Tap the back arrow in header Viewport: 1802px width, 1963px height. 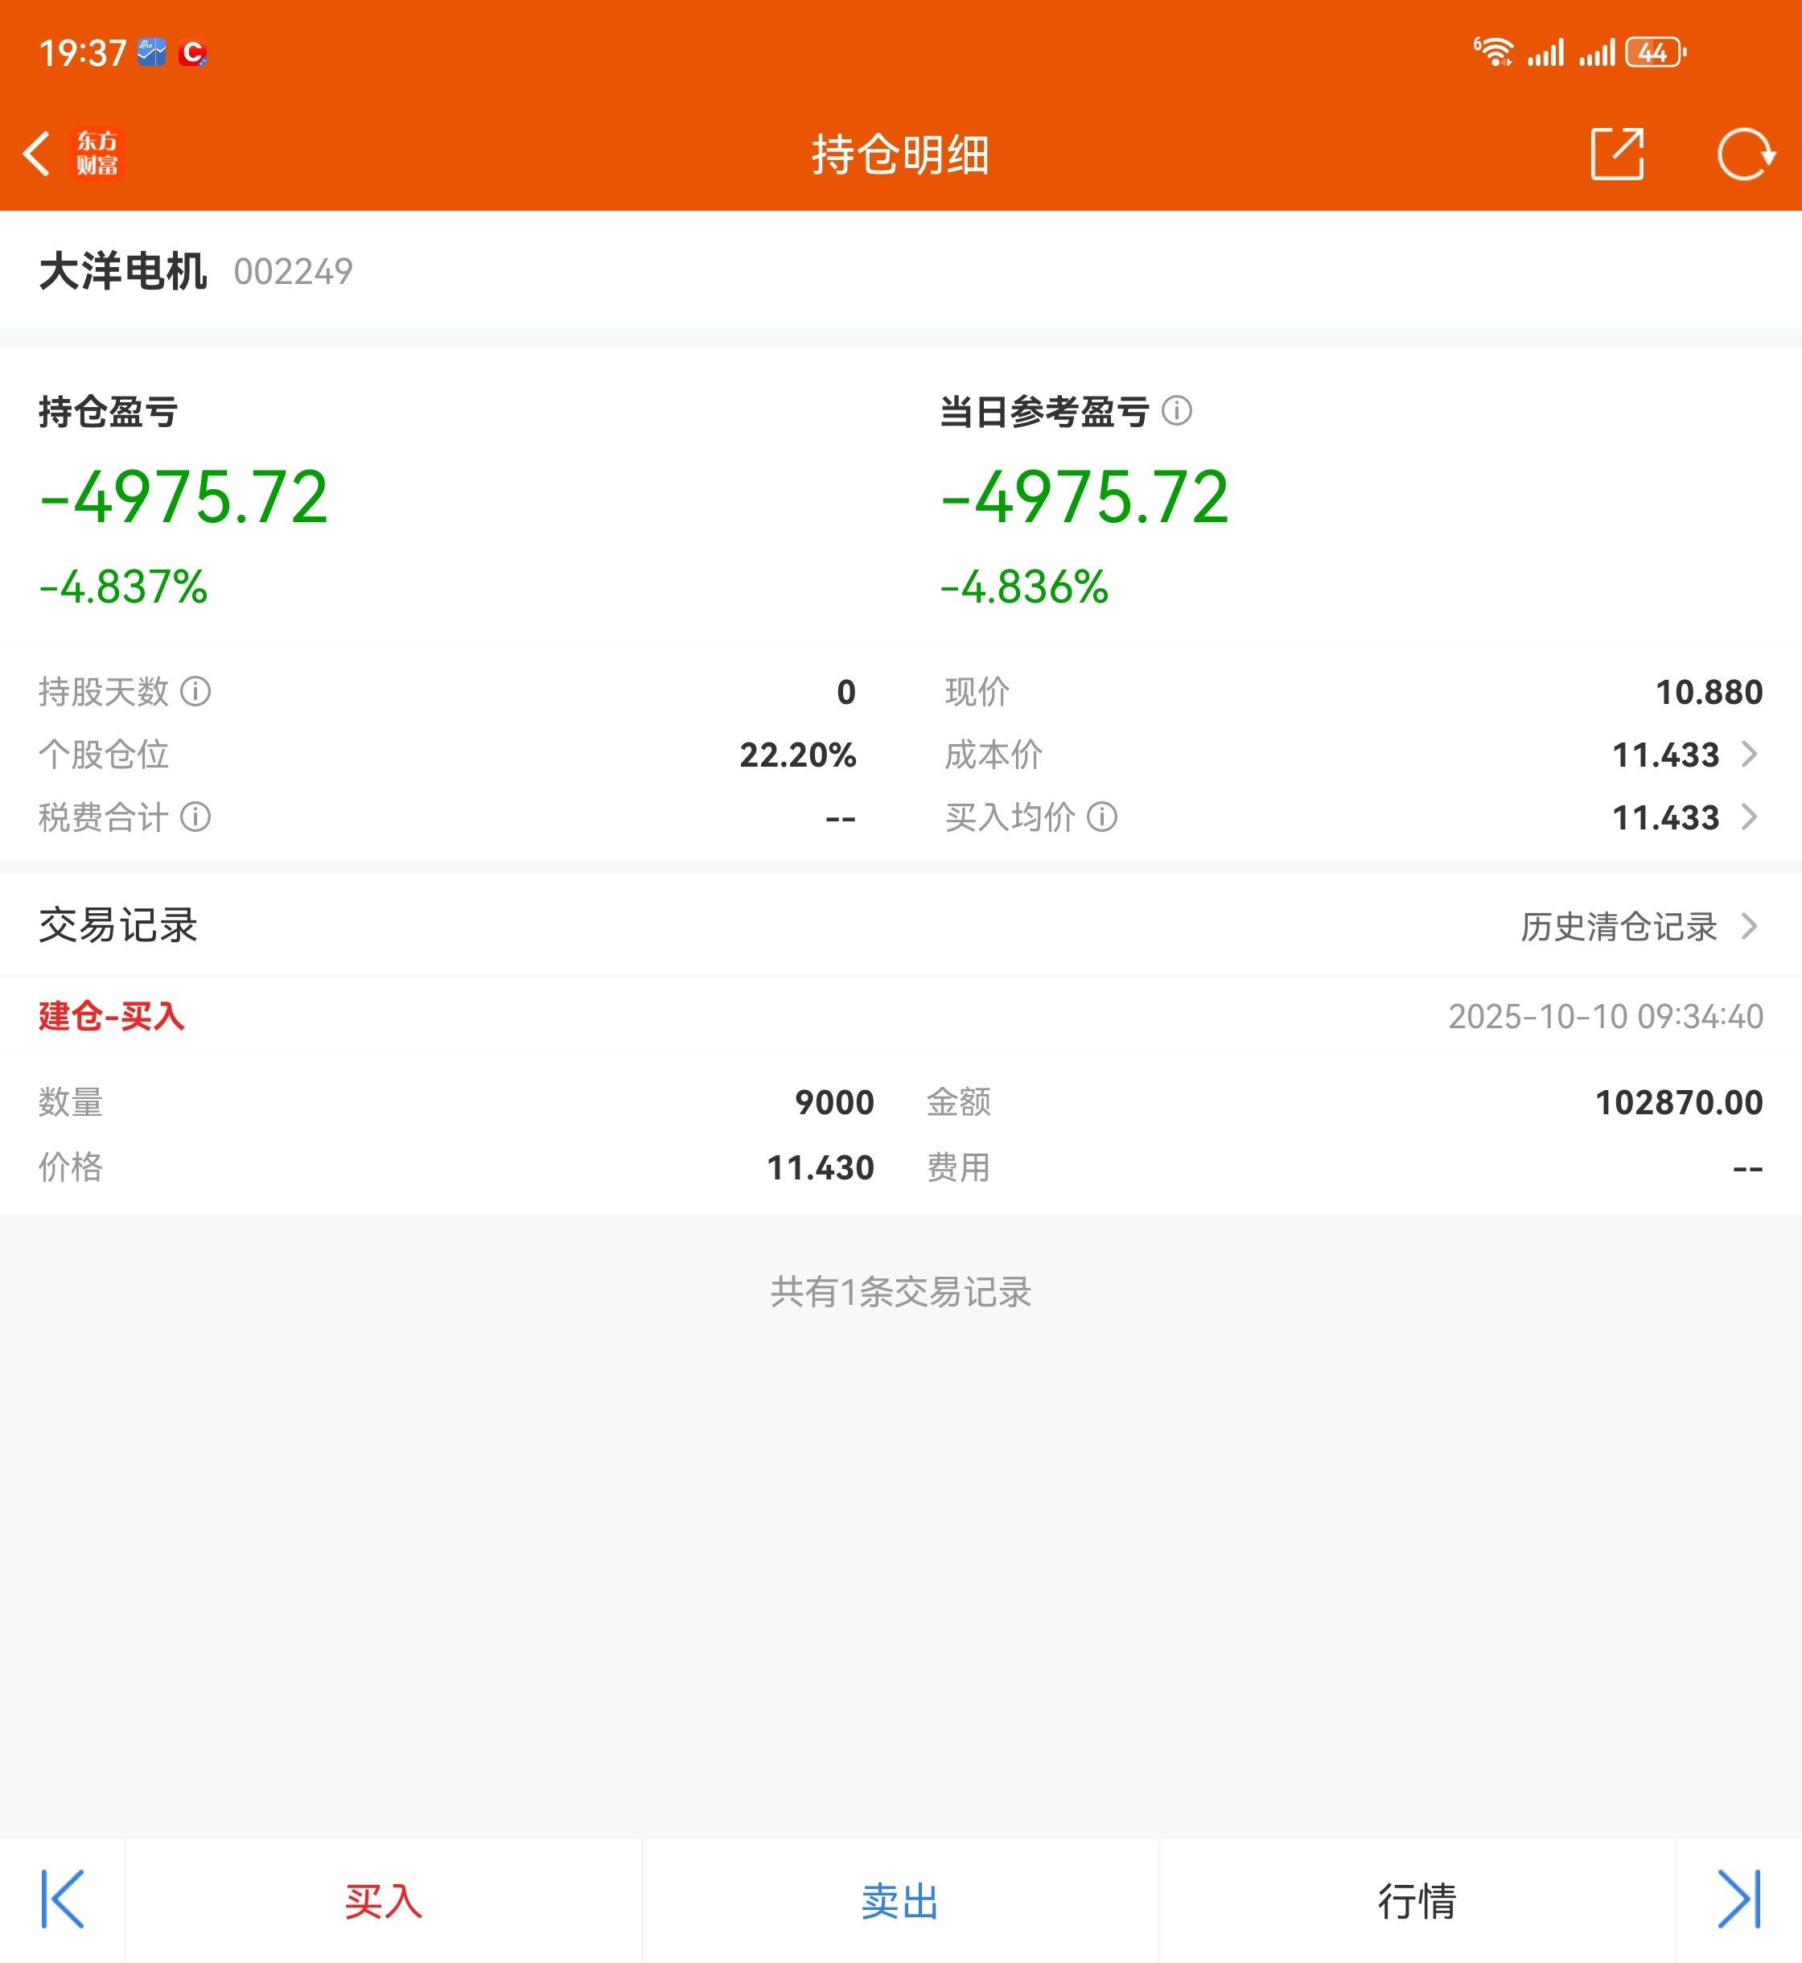tap(37, 154)
